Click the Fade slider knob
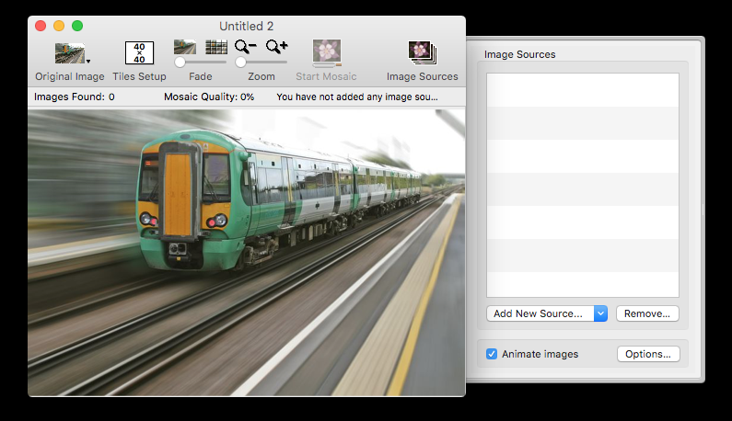Viewport: 732px width, 421px height. tap(180, 62)
